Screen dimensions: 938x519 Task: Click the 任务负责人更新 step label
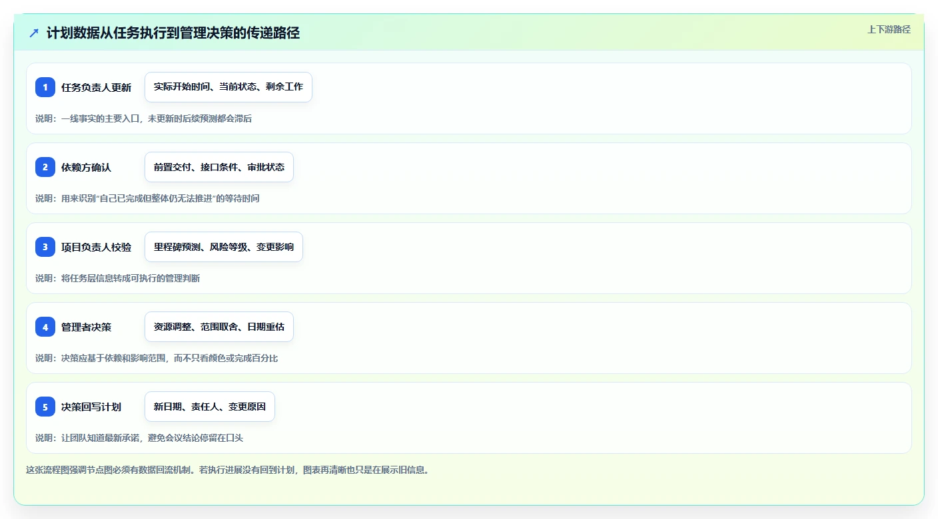click(x=97, y=87)
